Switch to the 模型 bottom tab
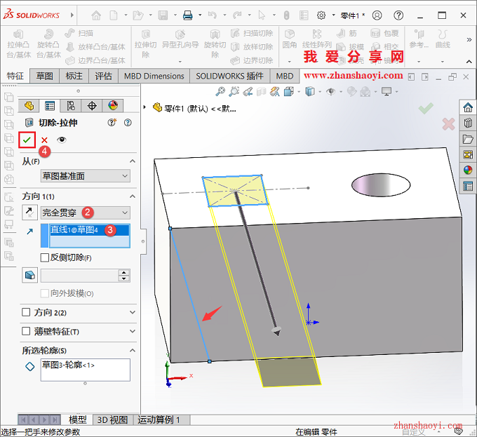 click(78, 419)
